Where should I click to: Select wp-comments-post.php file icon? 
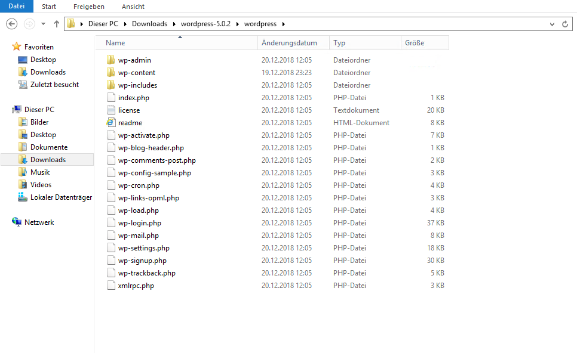111,160
